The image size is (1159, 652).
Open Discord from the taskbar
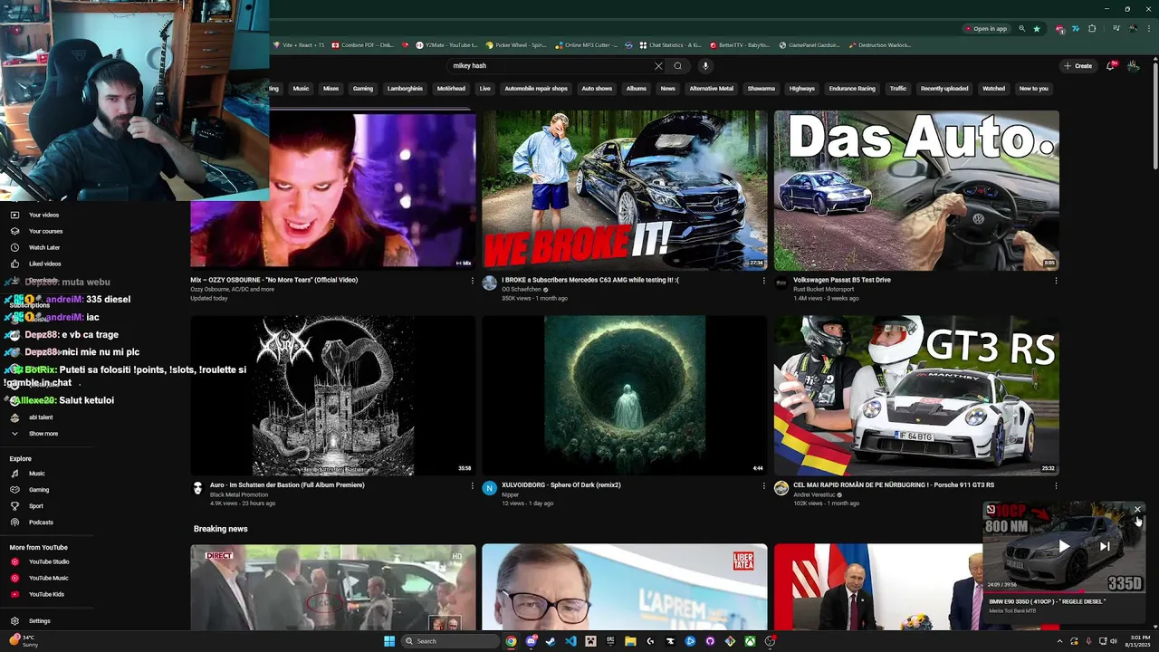point(531,641)
